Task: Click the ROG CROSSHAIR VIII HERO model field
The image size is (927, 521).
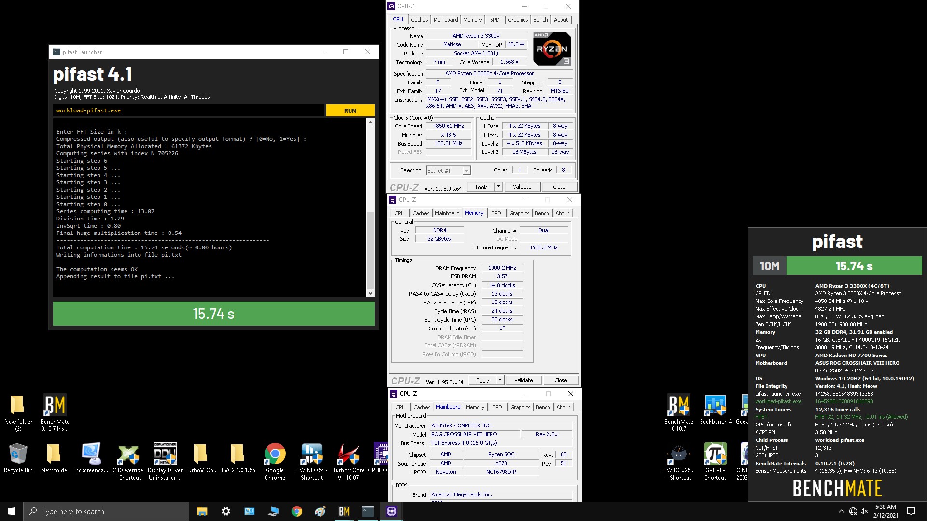Action: pos(475,434)
